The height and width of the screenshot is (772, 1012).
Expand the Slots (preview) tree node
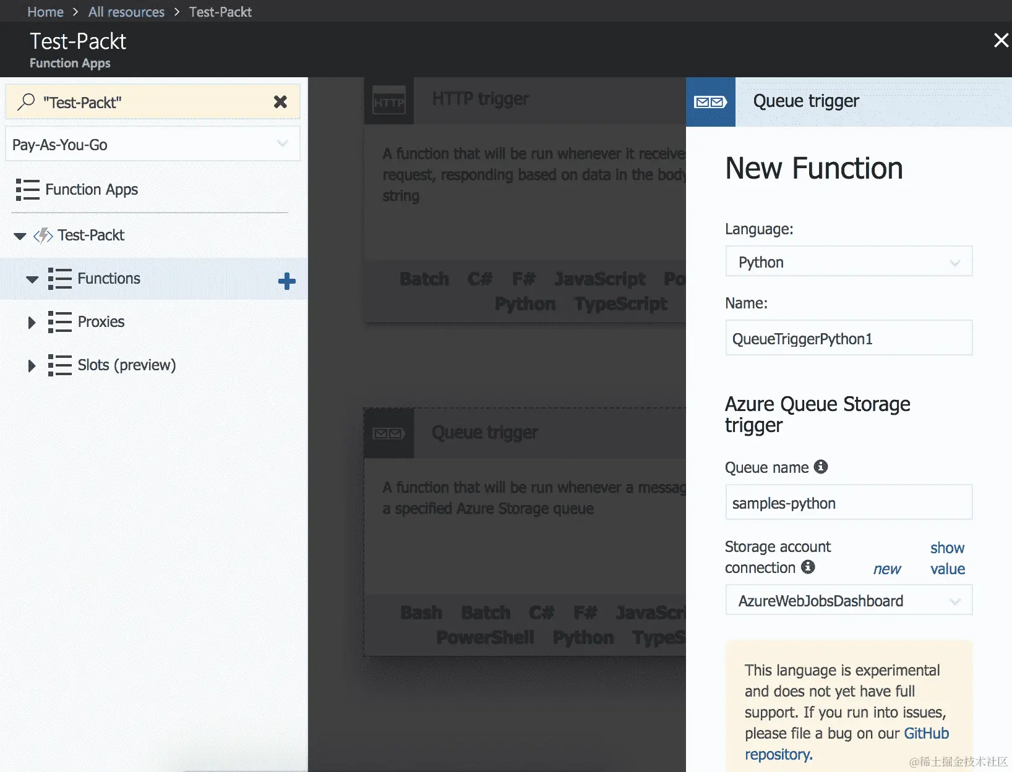pos(32,365)
